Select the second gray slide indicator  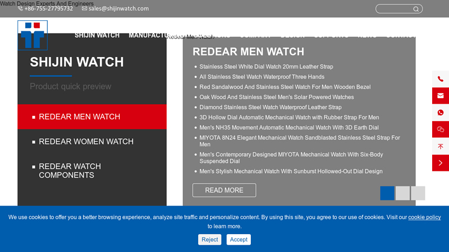(x=402, y=193)
